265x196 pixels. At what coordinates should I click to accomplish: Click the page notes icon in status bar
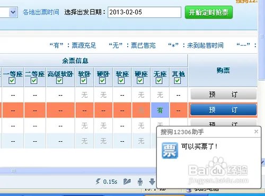point(127,182)
